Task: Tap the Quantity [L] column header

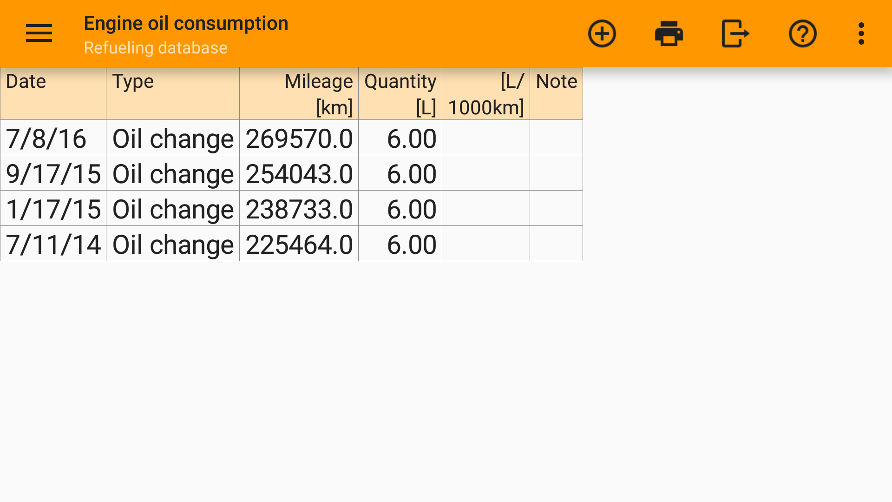Action: click(x=400, y=93)
